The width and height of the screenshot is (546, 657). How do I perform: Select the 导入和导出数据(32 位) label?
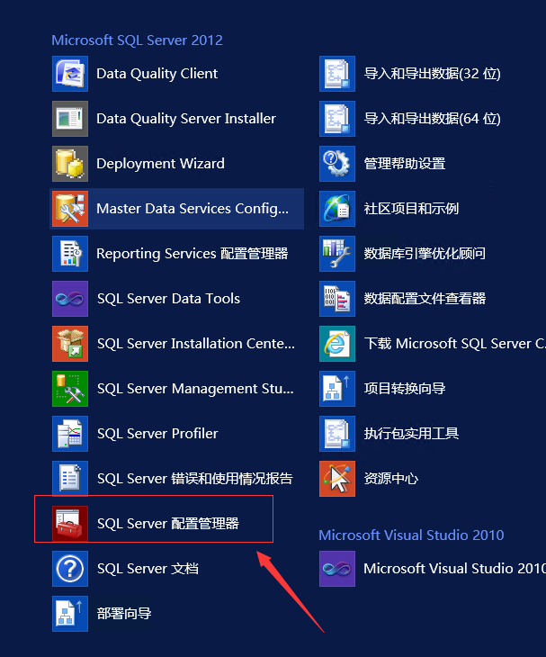tap(432, 74)
